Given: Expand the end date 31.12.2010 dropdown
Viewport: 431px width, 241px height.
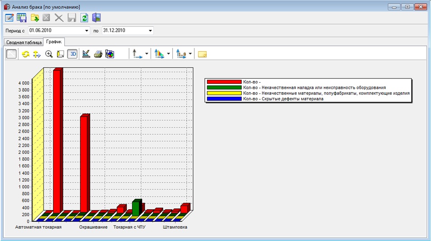Looking at the screenshot, I should tap(150, 30).
